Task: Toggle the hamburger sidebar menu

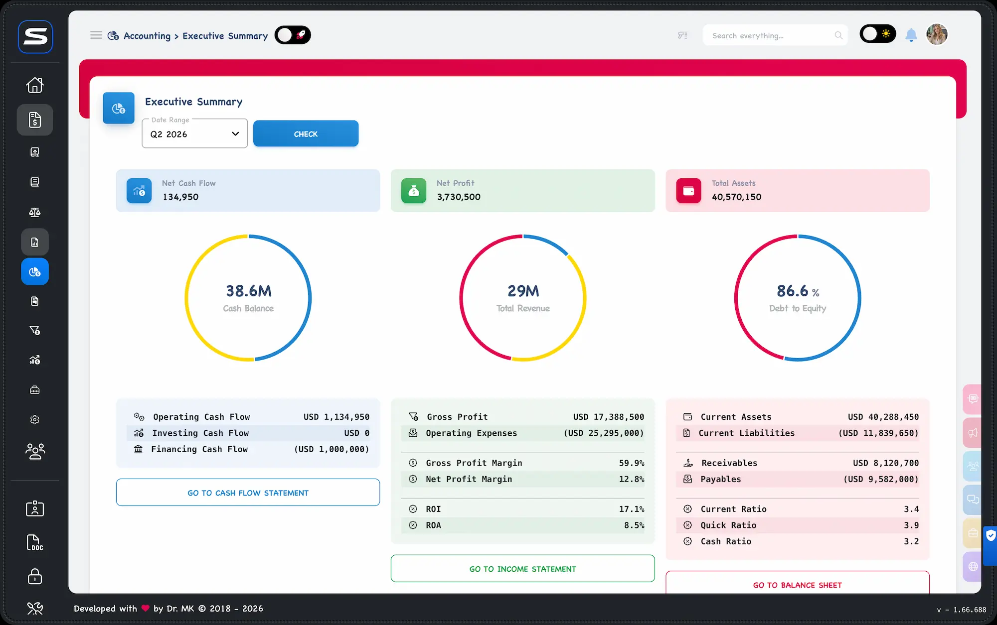Action: (96, 35)
